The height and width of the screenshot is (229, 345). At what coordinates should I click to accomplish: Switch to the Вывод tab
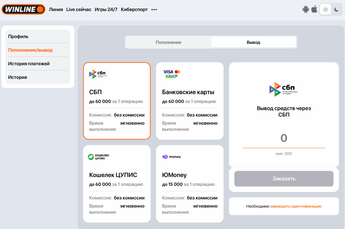[x=253, y=42]
